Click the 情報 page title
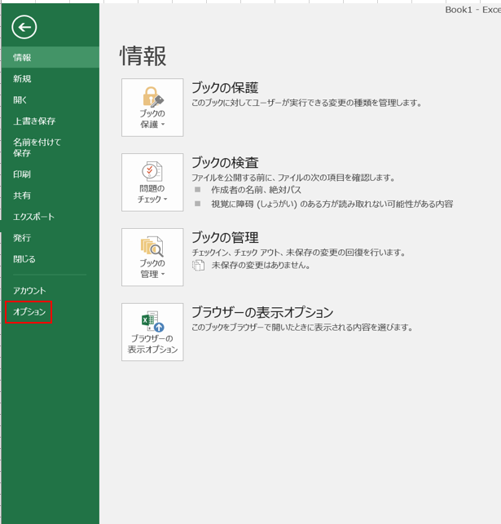 [143, 55]
